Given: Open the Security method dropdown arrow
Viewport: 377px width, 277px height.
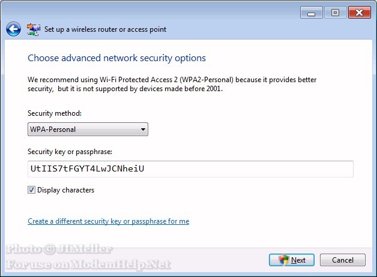Looking at the screenshot, I should [x=143, y=129].
